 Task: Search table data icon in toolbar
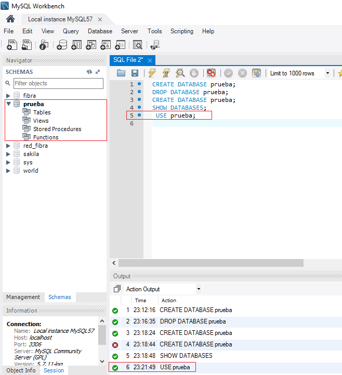[x=138, y=45]
